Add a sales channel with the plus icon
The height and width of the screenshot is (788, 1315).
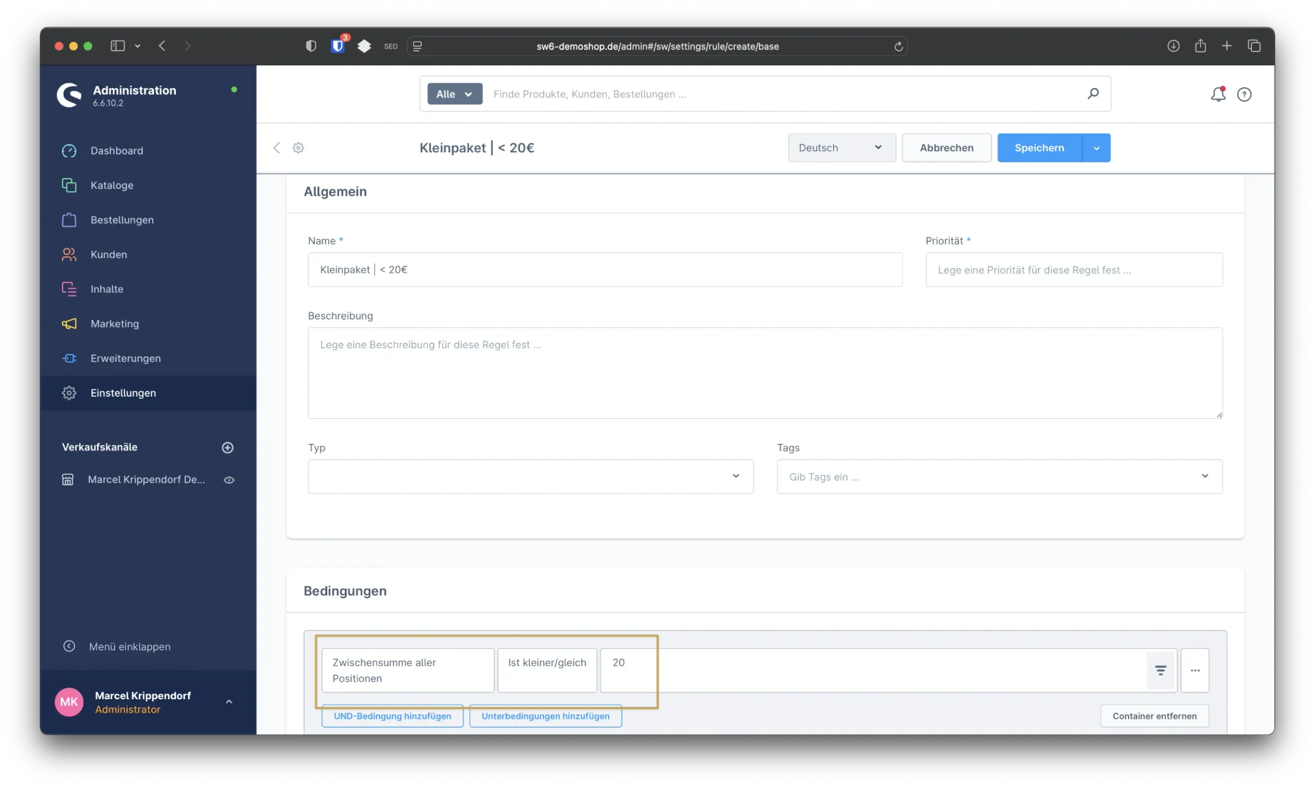tap(227, 447)
